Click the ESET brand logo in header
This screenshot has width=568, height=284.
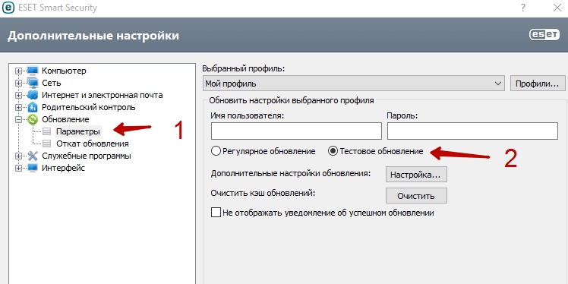click(544, 35)
